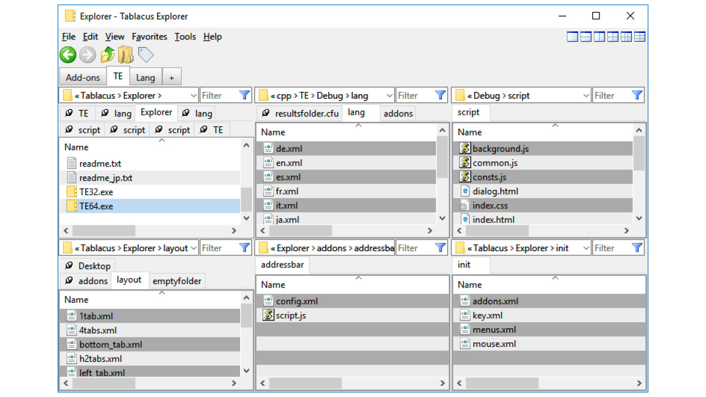The width and height of the screenshot is (706, 397).
Task: Click the Filter funnel icon in the script pane
Action: 637,95
